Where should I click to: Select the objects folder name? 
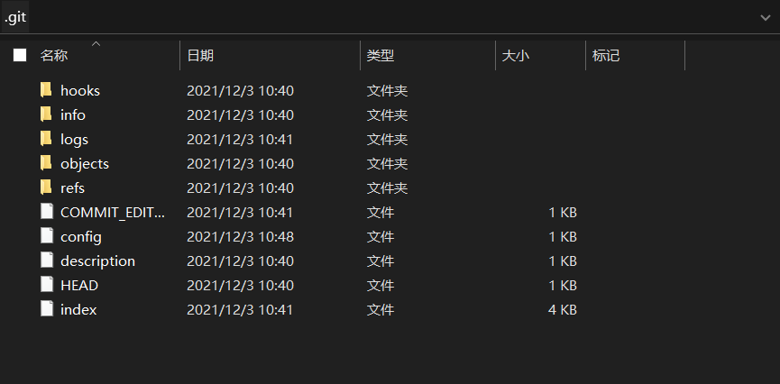pos(85,163)
